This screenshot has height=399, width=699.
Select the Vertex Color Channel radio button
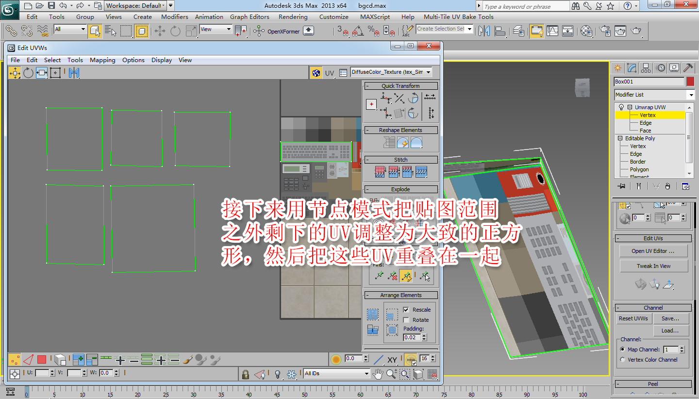[x=623, y=359]
